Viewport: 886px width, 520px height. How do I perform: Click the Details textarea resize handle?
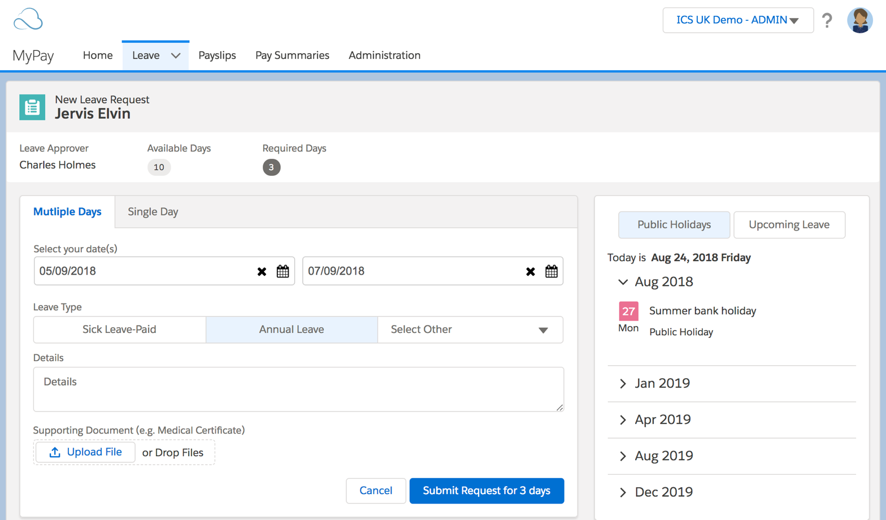tap(559, 407)
